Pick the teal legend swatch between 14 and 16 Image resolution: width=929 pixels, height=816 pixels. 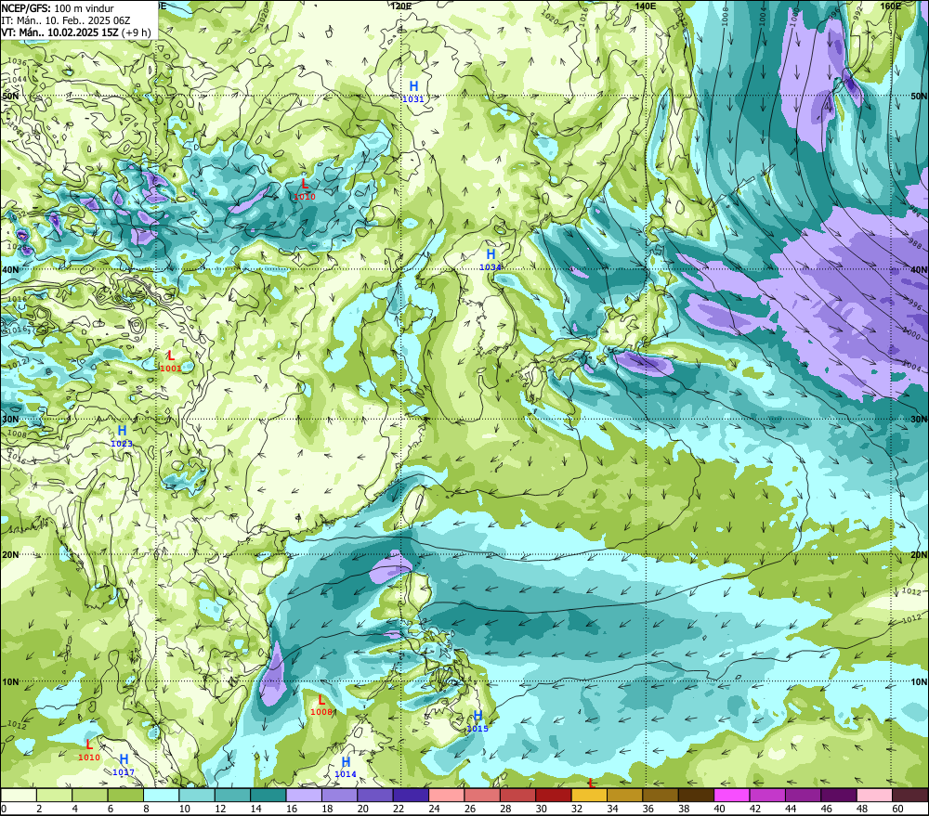(x=268, y=795)
